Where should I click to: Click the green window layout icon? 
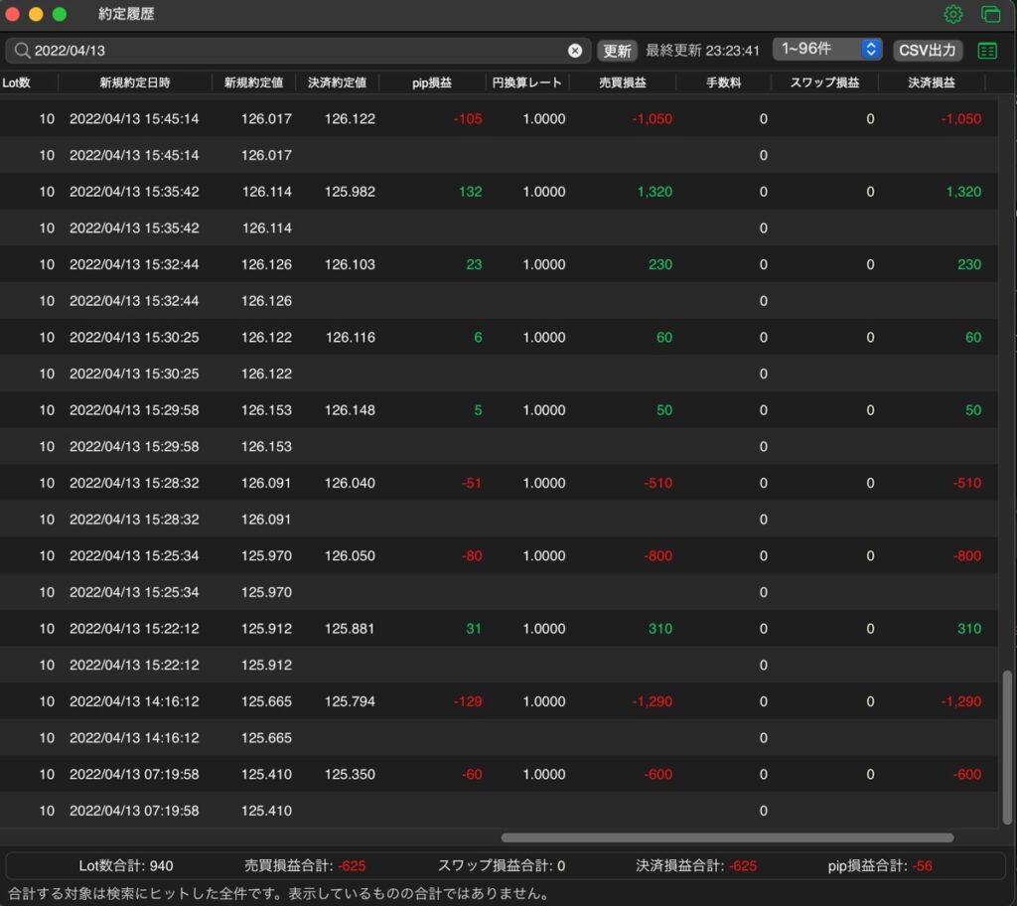click(x=990, y=14)
